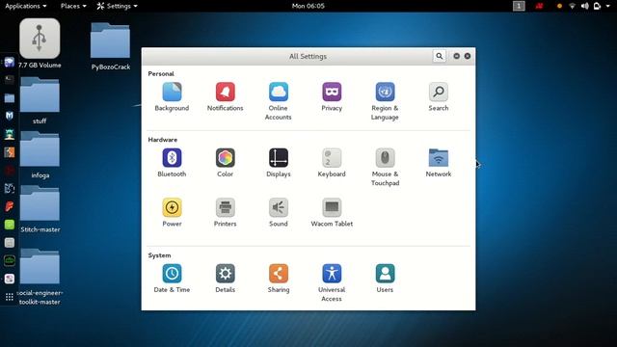Open Date & Time settings
This screenshot has width=617, height=347.
172,279
